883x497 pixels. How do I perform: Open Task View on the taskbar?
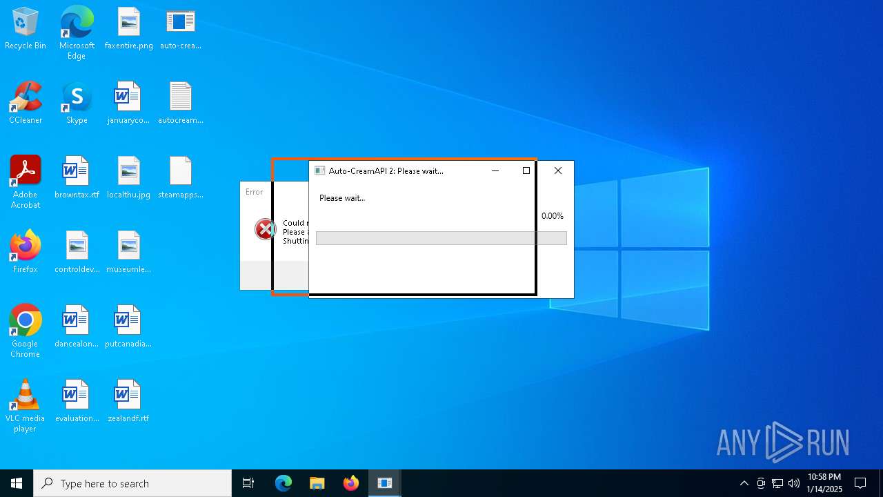pyautogui.click(x=248, y=483)
